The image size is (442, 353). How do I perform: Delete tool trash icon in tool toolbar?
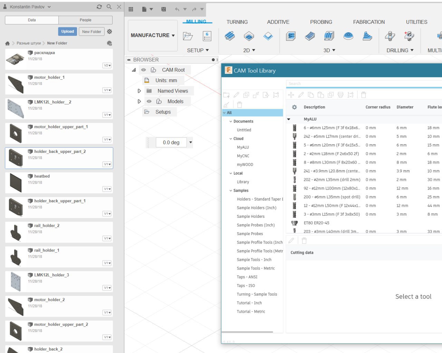pyautogui.click(x=364, y=95)
